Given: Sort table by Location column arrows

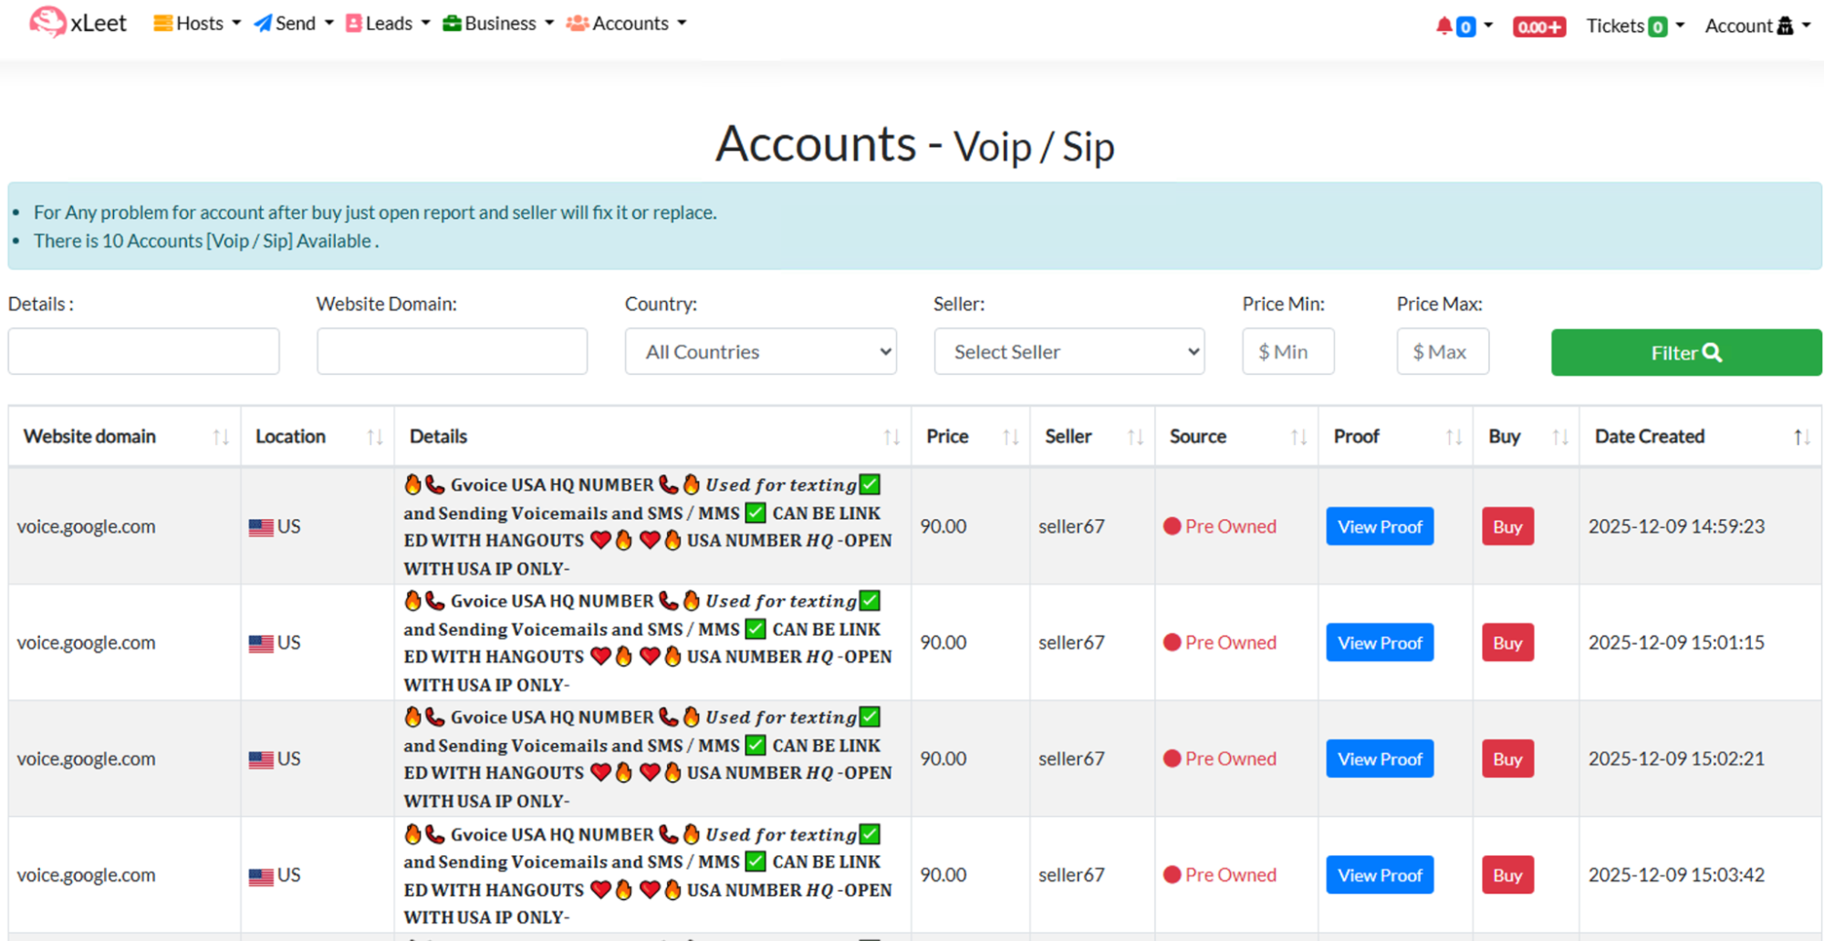Looking at the screenshot, I should [x=375, y=437].
